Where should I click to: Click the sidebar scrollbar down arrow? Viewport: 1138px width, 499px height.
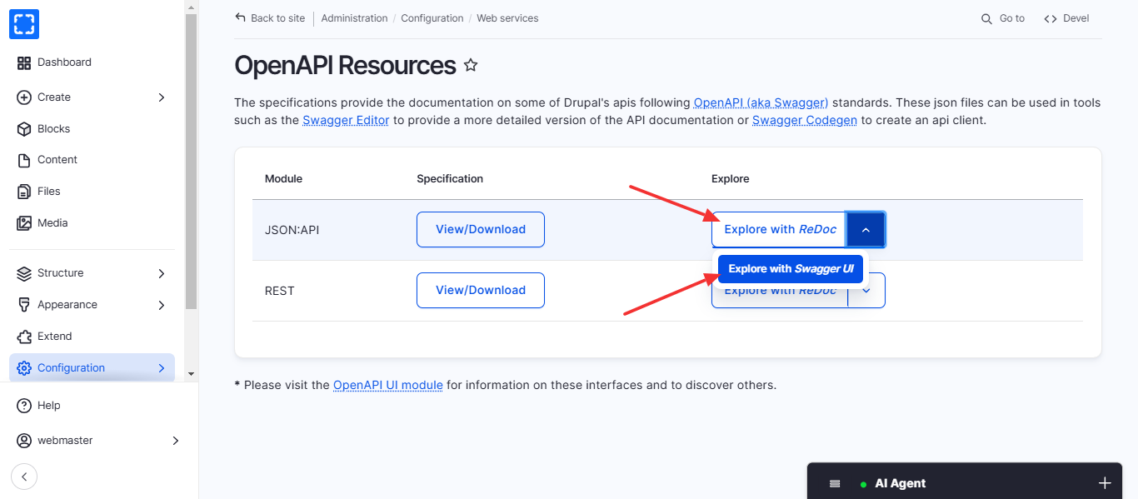(191, 374)
